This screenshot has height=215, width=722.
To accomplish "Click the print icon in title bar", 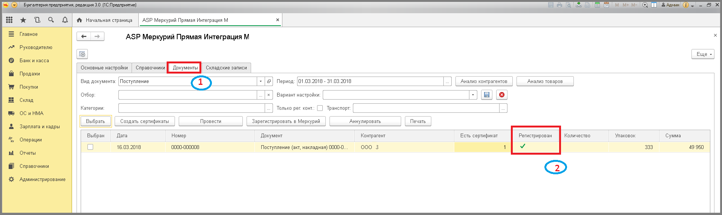I will click(560, 5).
